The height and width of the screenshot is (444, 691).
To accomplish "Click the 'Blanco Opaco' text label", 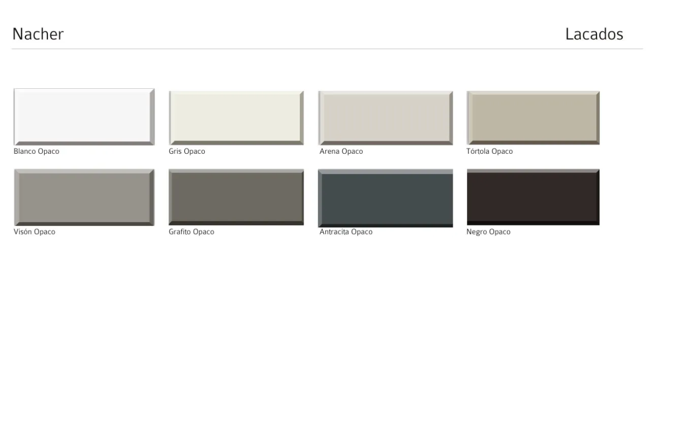I will click(x=37, y=151).
